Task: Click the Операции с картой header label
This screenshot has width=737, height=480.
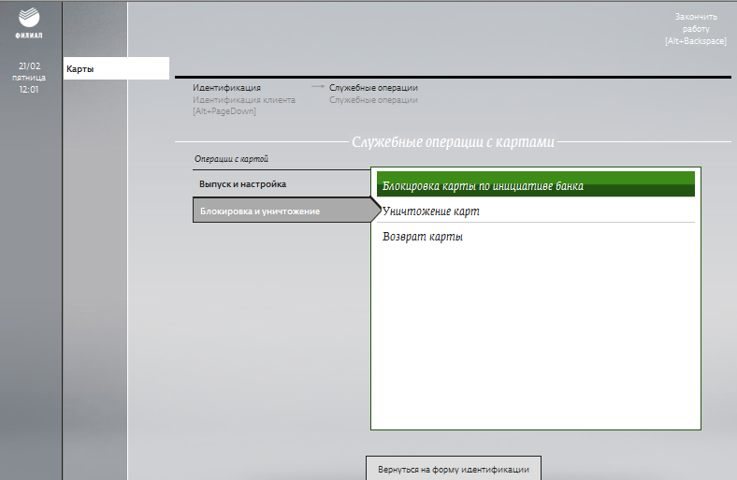Action: (x=231, y=159)
